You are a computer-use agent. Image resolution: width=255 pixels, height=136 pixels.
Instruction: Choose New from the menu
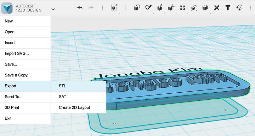coord(25,21)
